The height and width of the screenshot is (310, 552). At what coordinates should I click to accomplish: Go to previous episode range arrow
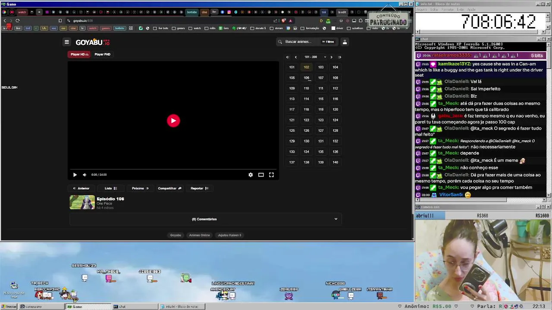pyautogui.click(x=296, y=57)
